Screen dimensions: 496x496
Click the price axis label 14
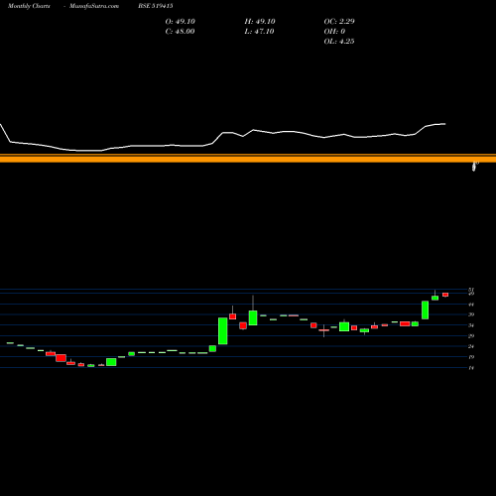[471, 368]
